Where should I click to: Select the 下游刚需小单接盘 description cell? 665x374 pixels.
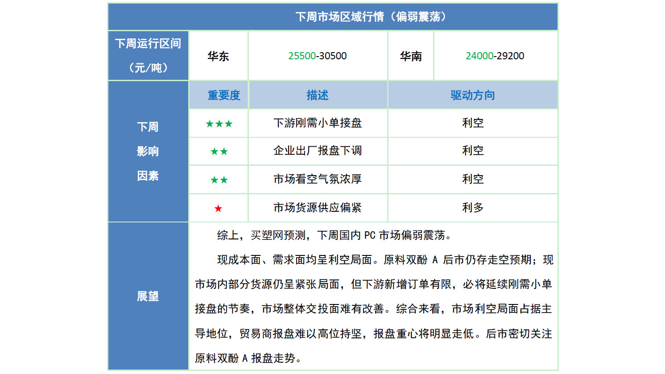(317, 123)
